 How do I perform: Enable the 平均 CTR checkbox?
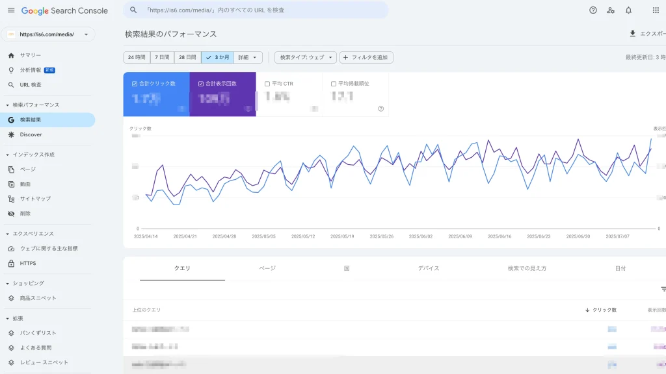pos(267,84)
